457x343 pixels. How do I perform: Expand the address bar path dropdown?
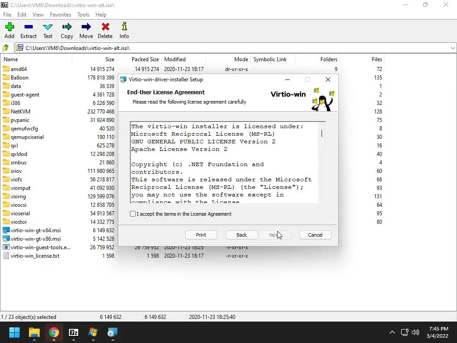click(x=453, y=48)
